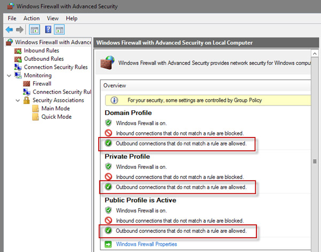Open the View menu
The width and height of the screenshot is (321, 252).
coord(53,18)
